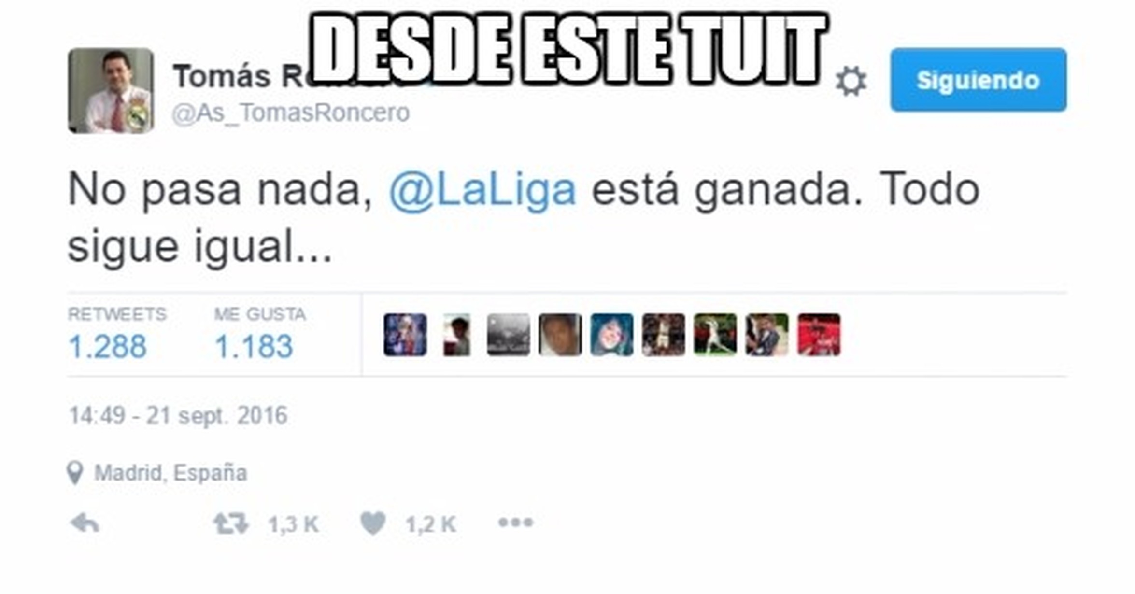Like the tweet with heart icon
Screen dimensions: 1135x594
click(x=373, y=523)
